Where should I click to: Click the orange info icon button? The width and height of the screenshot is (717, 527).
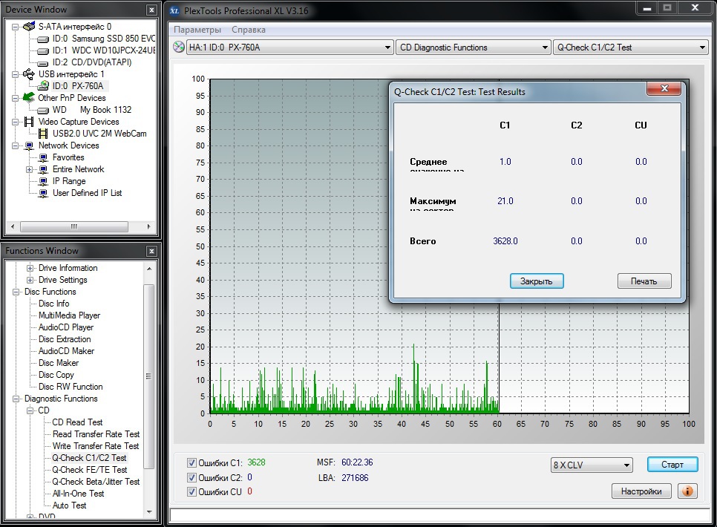[688, 491]
